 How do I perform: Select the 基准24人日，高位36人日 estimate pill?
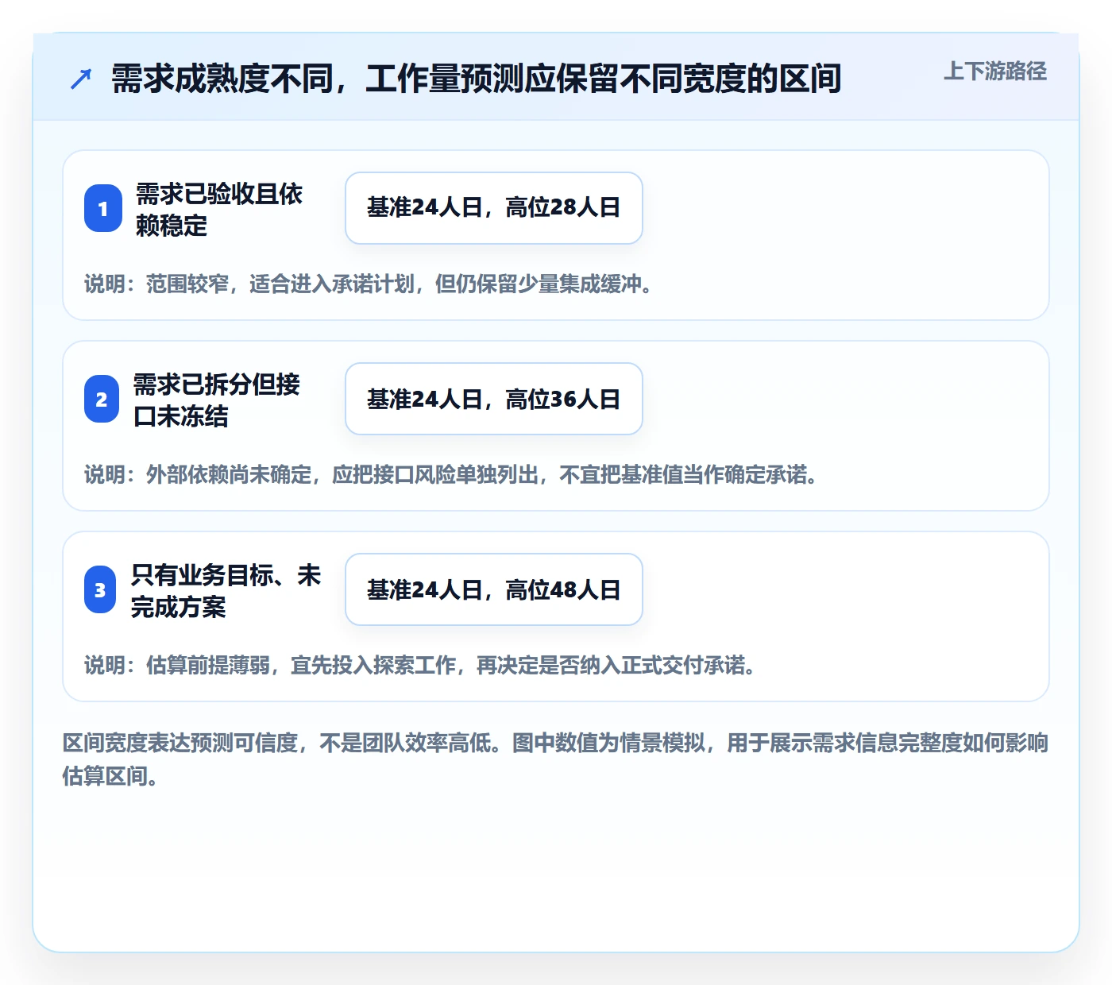[494, 399]
